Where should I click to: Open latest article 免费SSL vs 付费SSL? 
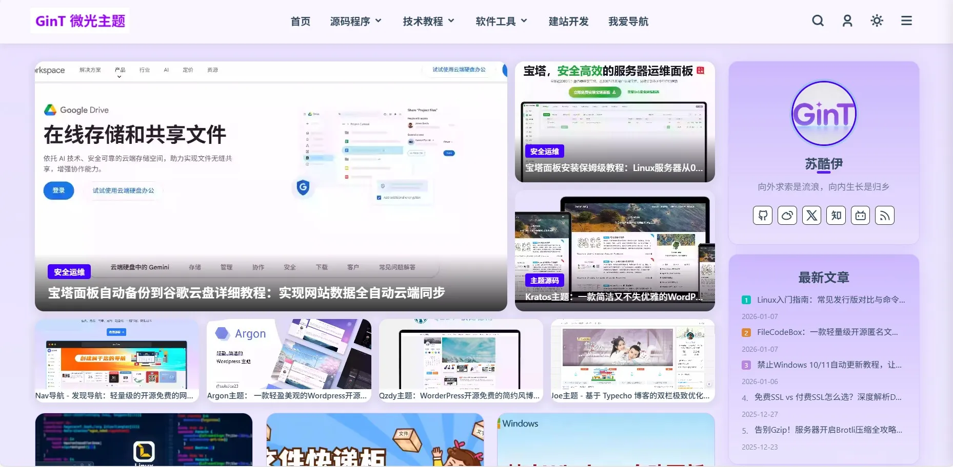click(828, 397)
